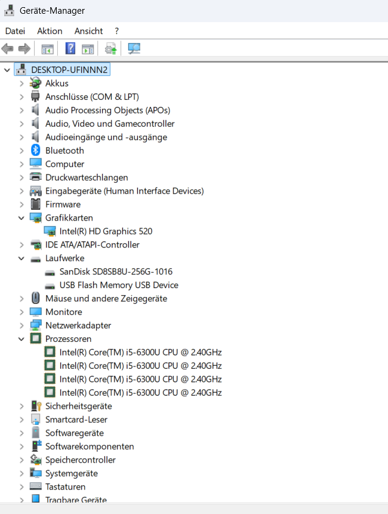Click the show/hide action pane toolbar icon
The width and height of the screenshot is (388, 514).
pyautogui.click(x=88, y=49)
